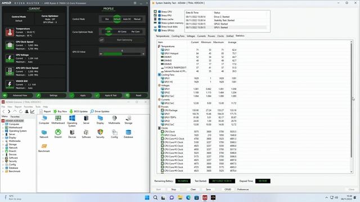Collapse the Temperatures group in statistics list

pyautogui.click(x=159, y=46)
